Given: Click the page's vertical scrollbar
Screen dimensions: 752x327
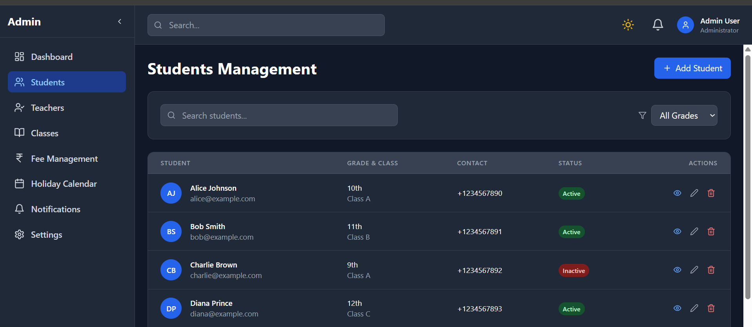Looking at the screenshot, I should (748, 176).
